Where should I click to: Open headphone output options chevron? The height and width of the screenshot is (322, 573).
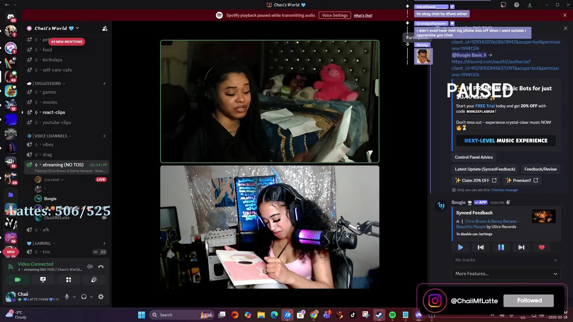point(91,297)
